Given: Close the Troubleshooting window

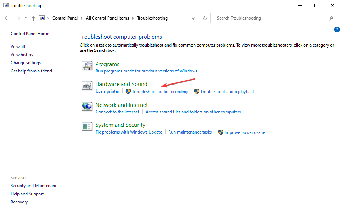Looking at the screenshot, I should [x=332, y=5].
